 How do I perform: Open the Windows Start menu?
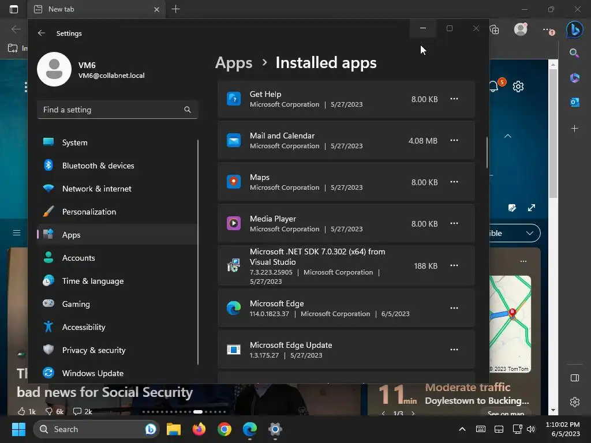pyautogui.click(x=18, y=429)
